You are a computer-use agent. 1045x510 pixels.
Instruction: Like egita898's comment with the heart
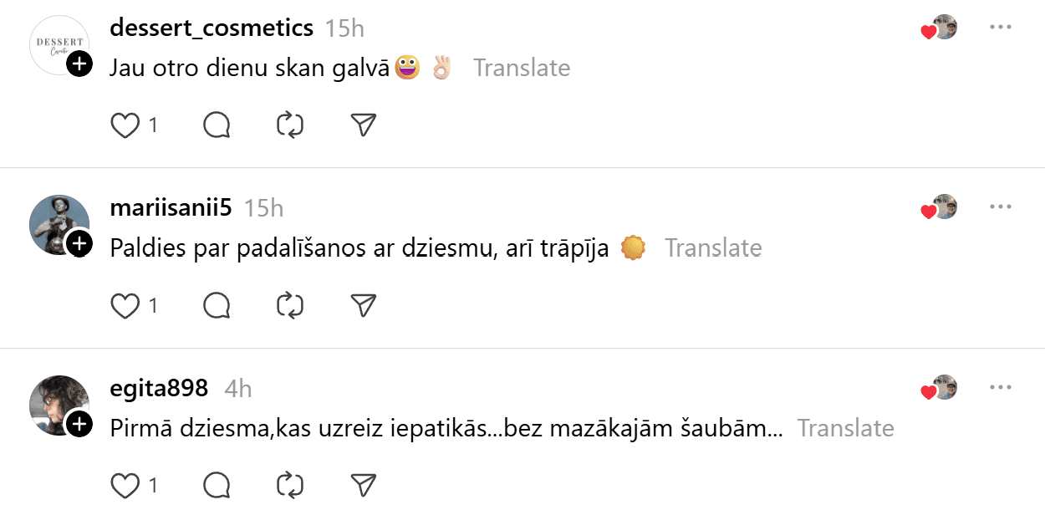click(x=125, y=485)
